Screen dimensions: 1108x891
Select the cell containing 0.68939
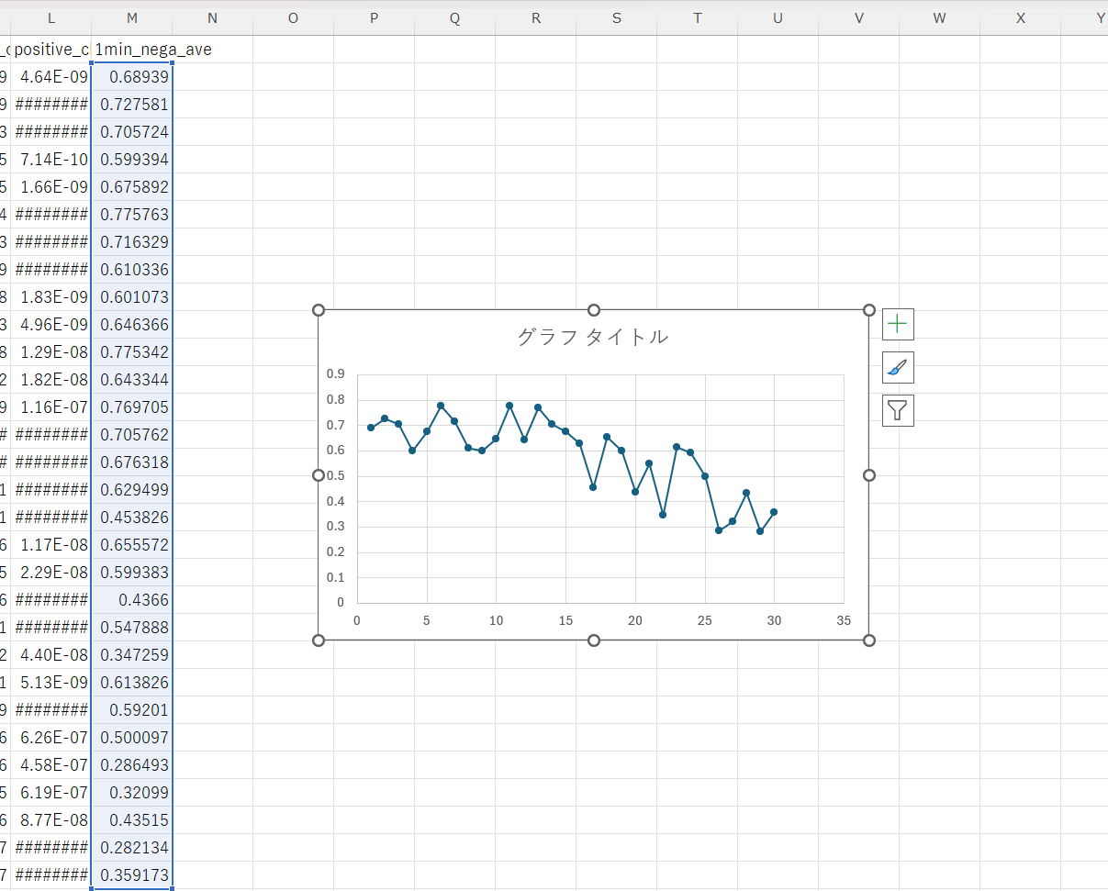pos(131,77)
